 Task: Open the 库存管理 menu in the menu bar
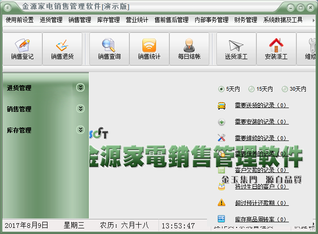pos(108,20)
